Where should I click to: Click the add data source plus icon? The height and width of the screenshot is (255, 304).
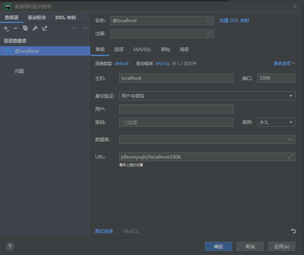click(x=6, y=29)
